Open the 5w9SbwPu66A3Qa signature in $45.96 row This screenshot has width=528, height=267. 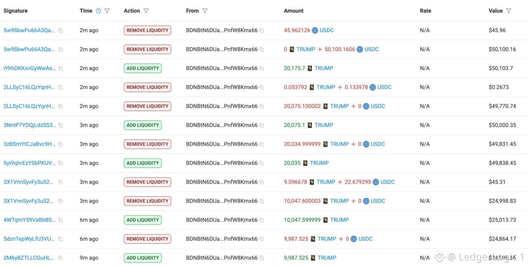pos(29,31)
